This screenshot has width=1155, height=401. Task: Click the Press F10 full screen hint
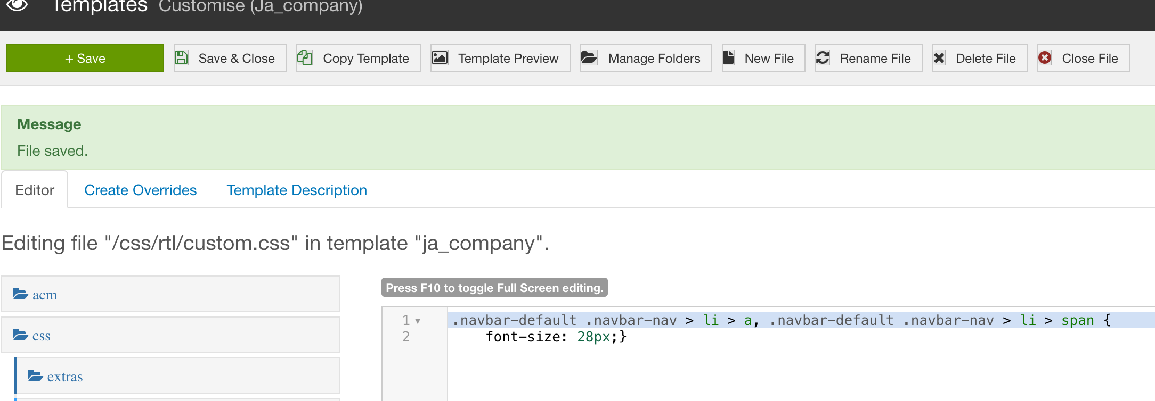click(494, 288)
